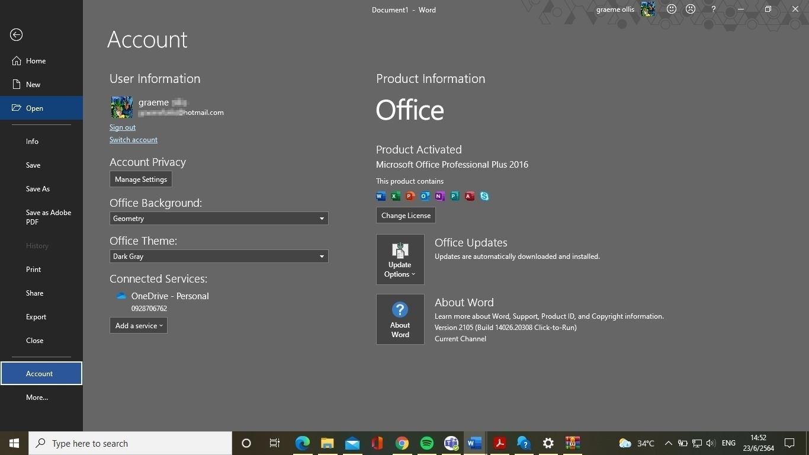Viewport: 809px width, 455px height.
Task: Click the Publisher icon in product list
Action: [455, 196]
